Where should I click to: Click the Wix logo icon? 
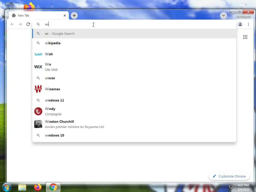(38, 67)
